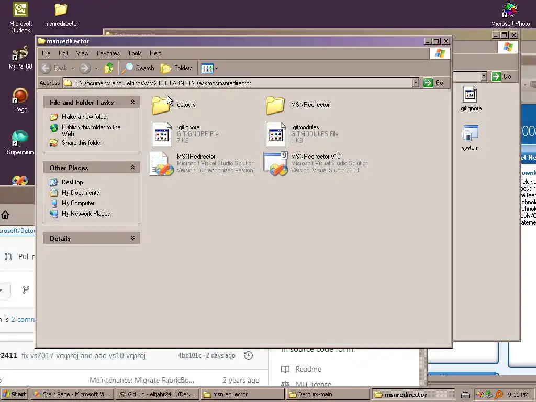
Task: Select the MSNRedirector solution file icon
Action: coord(162,164)
